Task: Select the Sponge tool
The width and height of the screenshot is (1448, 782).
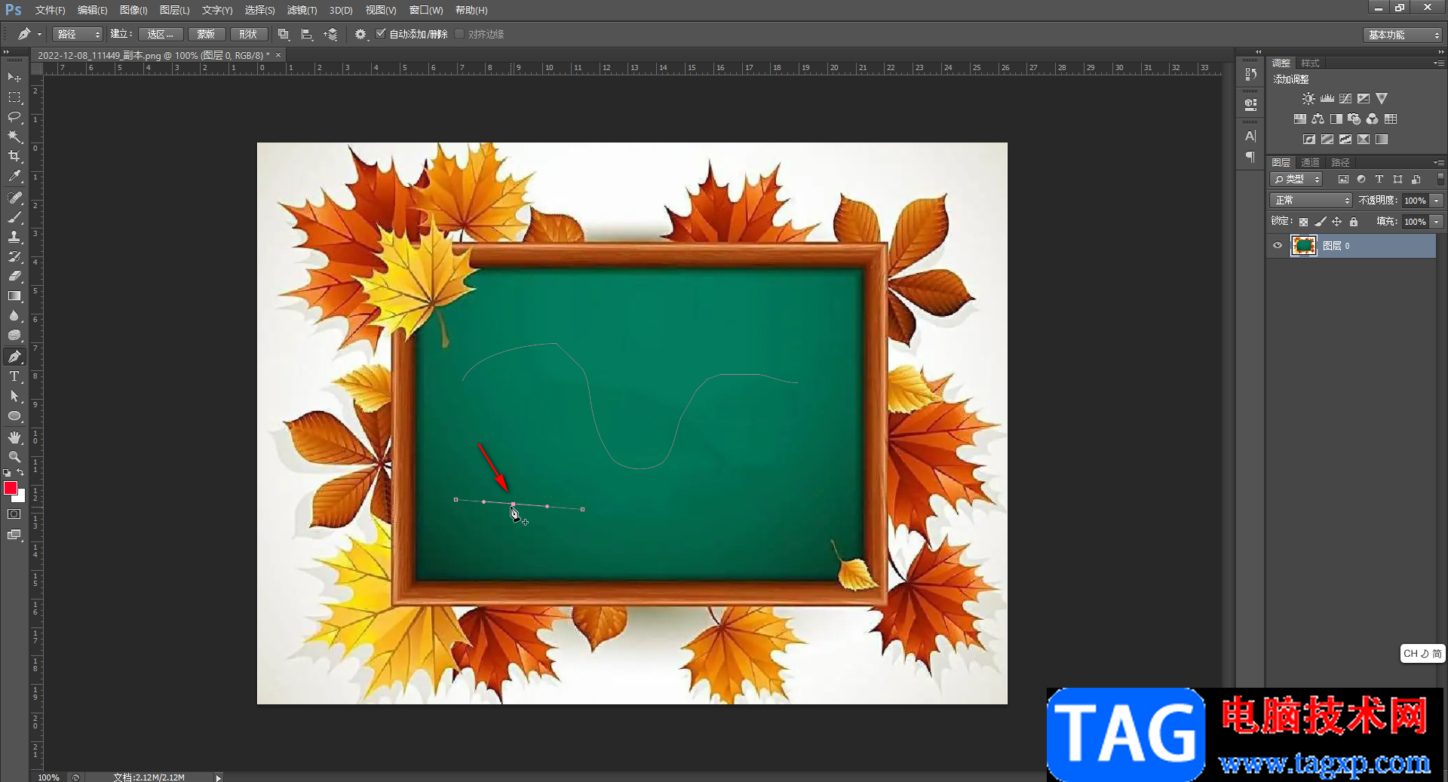Action: tap(14, 336)
